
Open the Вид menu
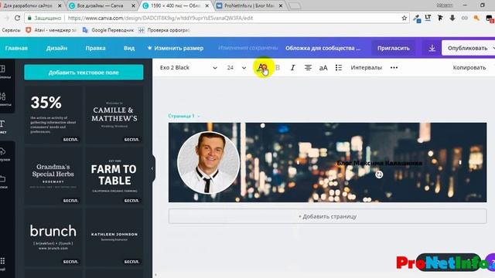tap(129, 48)
